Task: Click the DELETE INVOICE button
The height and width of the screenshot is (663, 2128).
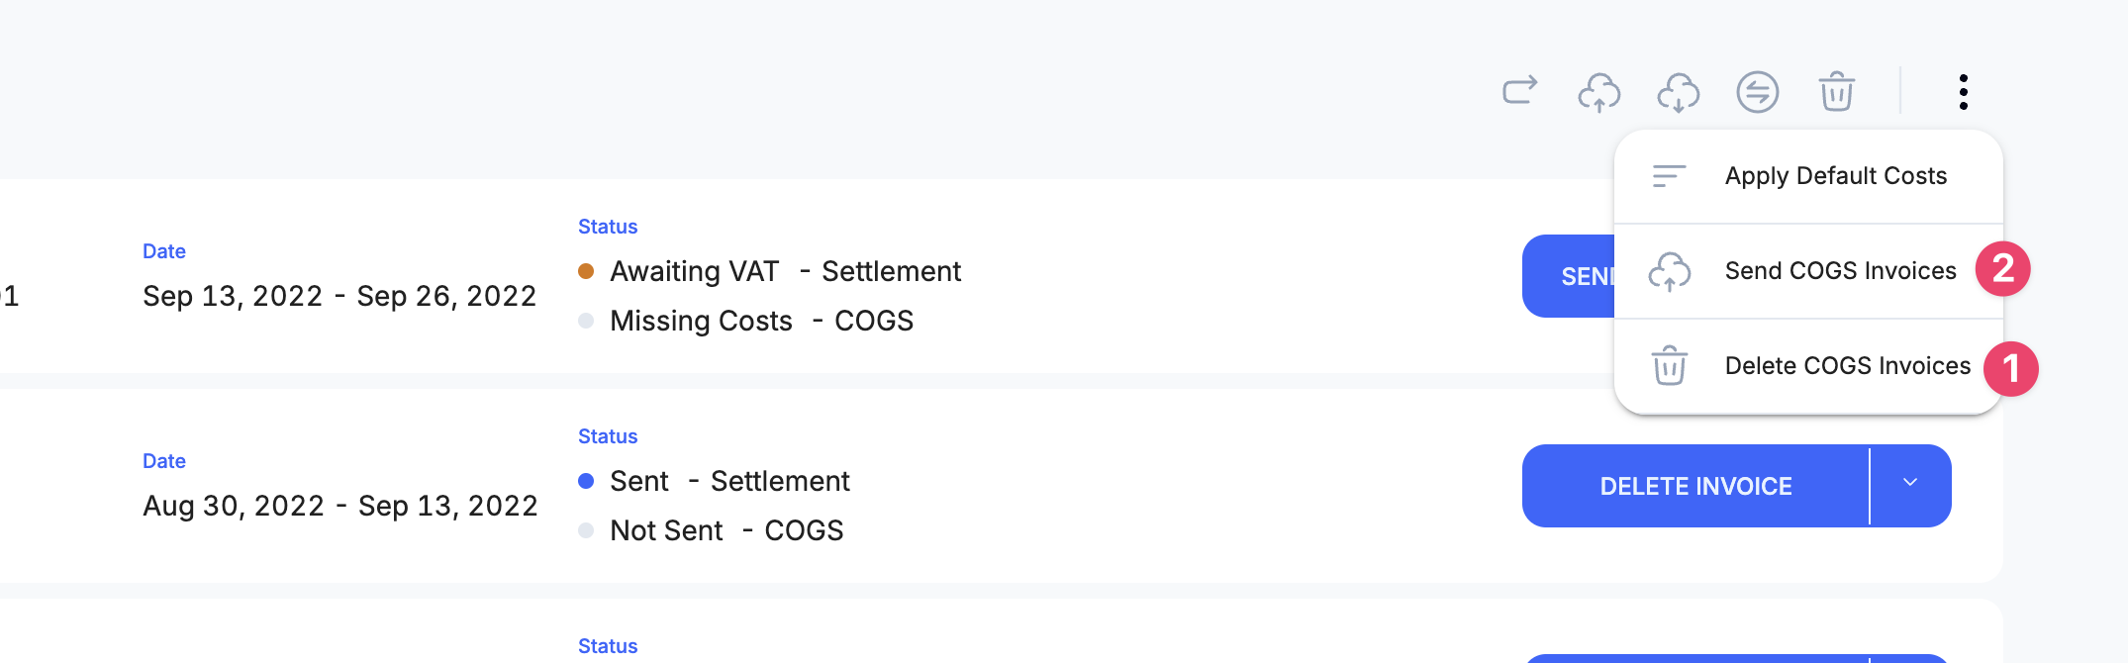Action: (1695, 486)
